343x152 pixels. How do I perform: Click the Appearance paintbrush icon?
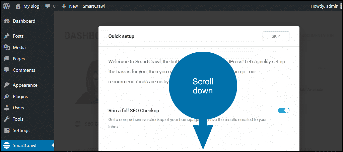[7, 85]
